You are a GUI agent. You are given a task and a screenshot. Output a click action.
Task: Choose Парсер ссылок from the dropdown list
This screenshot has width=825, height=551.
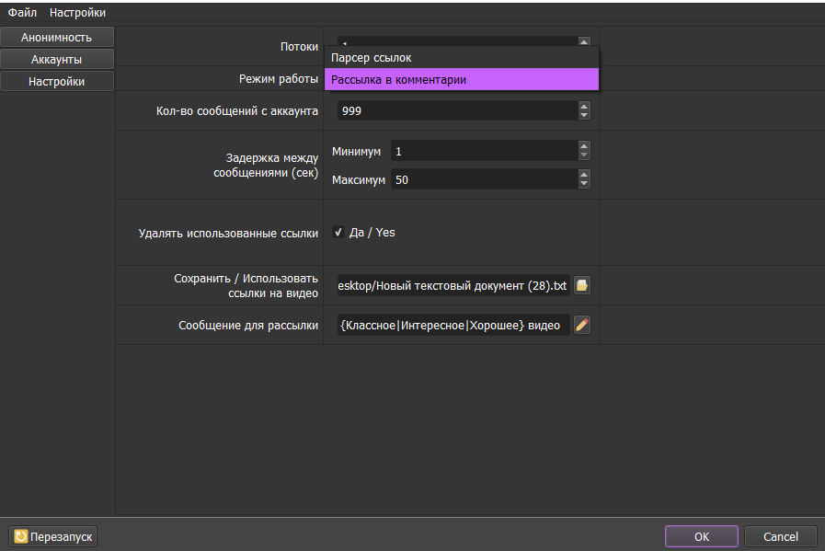click(x=462, y=57)
